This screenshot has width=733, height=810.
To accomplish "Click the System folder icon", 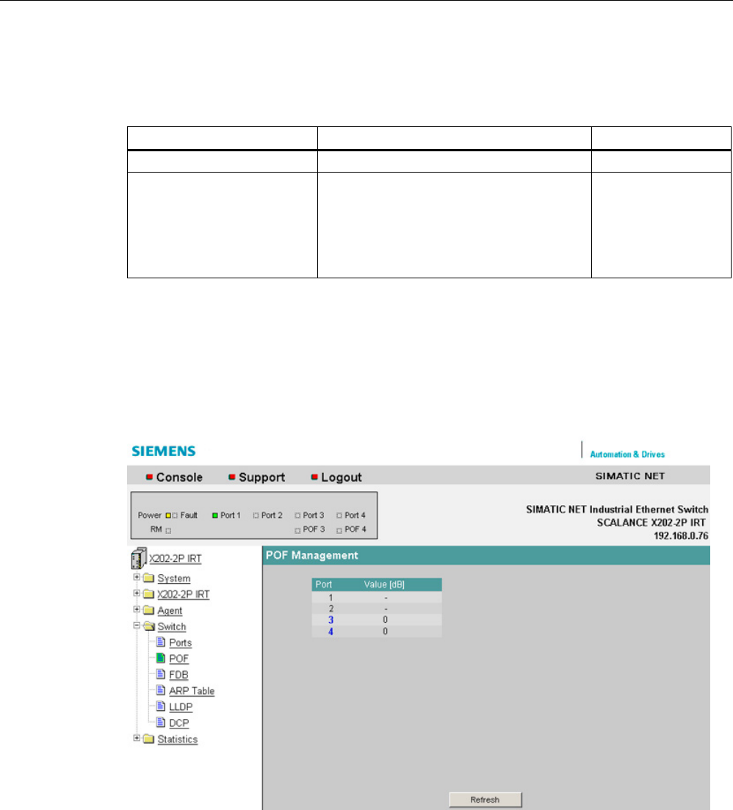I will 149,577.
